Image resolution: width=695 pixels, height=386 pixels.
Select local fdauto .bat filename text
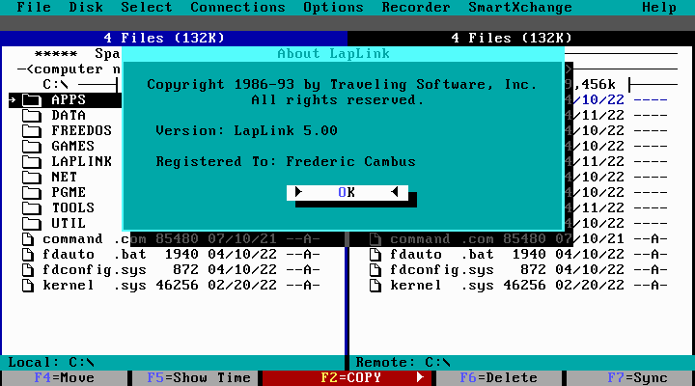pyautogui.click(x=95, y=255)
